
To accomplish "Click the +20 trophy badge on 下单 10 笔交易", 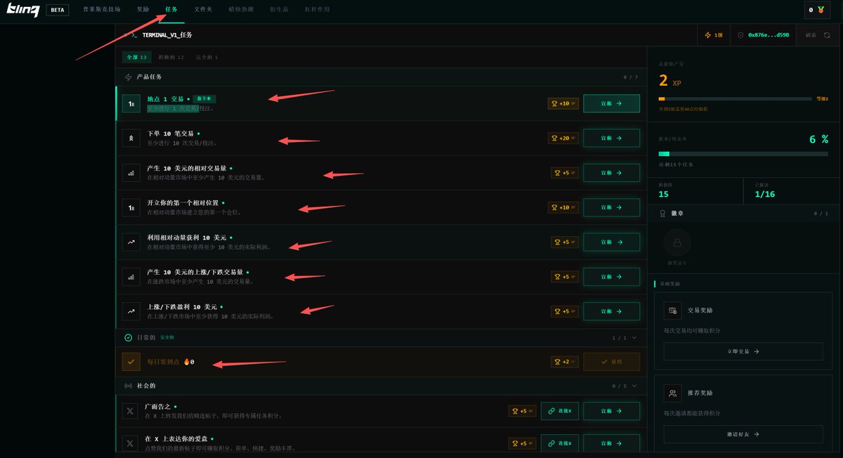I will coord(563,138).
